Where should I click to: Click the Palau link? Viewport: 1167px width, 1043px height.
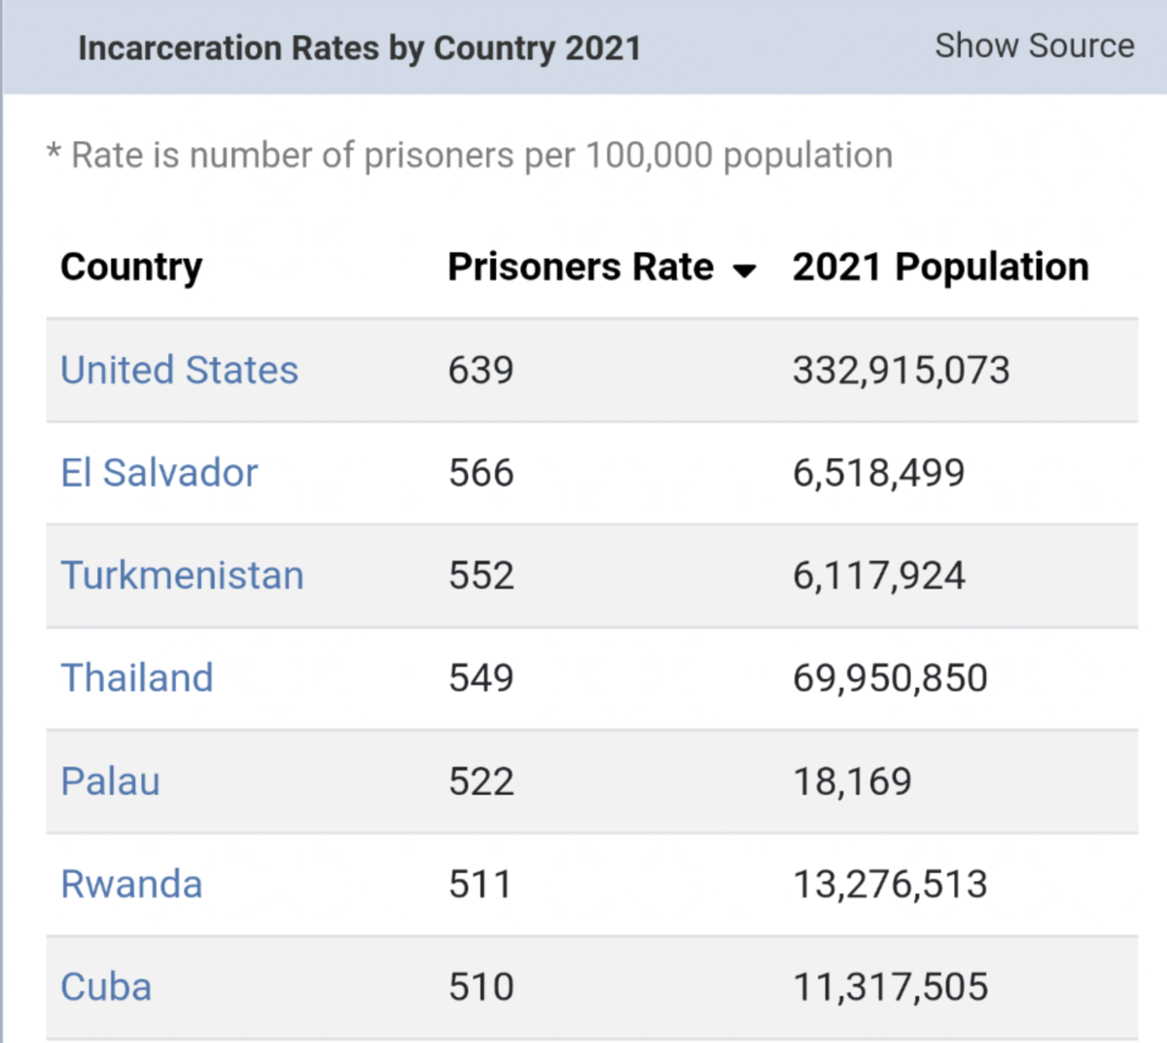[110, 781]
